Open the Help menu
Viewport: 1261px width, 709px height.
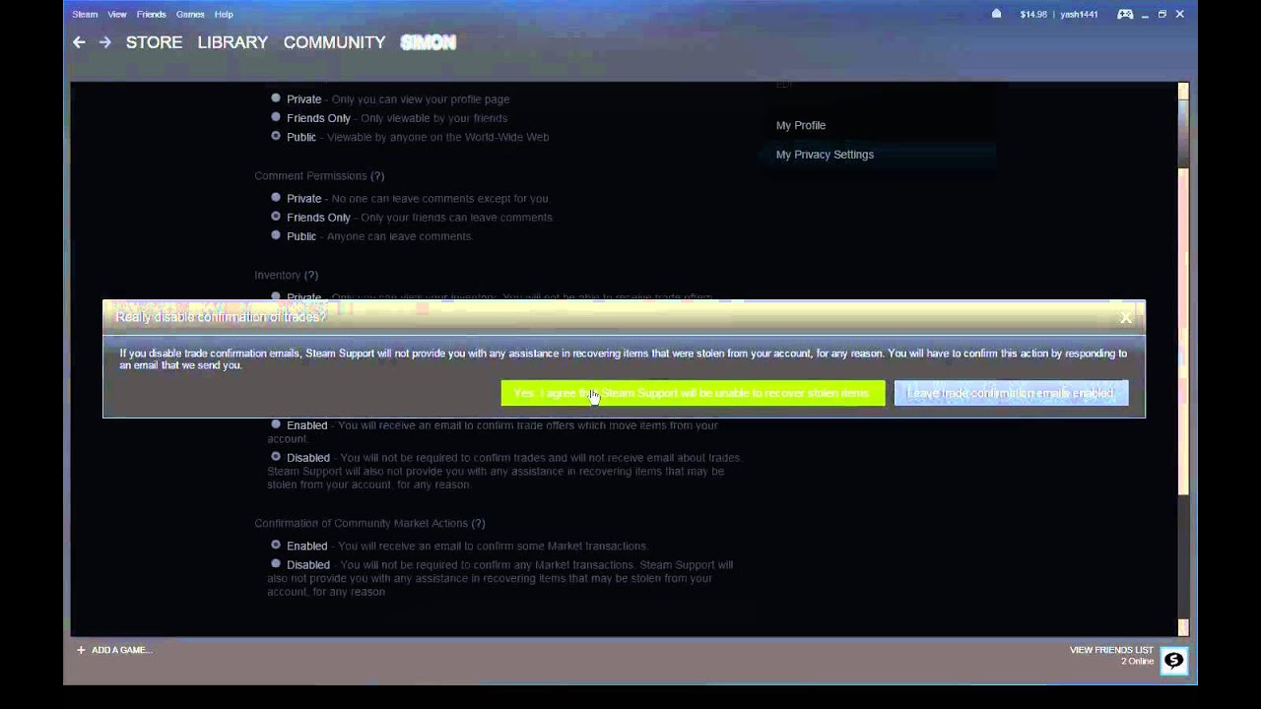tap(224, 14)
